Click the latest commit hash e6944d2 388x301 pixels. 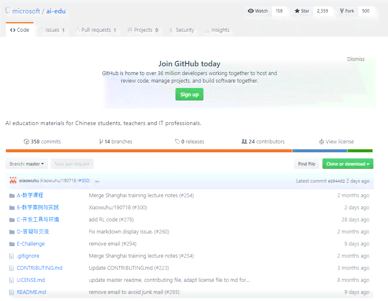pos(336,181)
